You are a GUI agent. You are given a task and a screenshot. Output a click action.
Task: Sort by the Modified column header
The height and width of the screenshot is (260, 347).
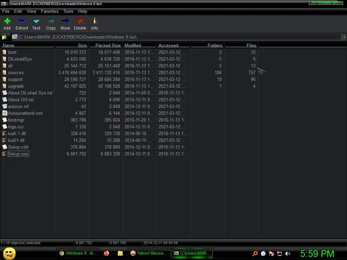[139, 45]
